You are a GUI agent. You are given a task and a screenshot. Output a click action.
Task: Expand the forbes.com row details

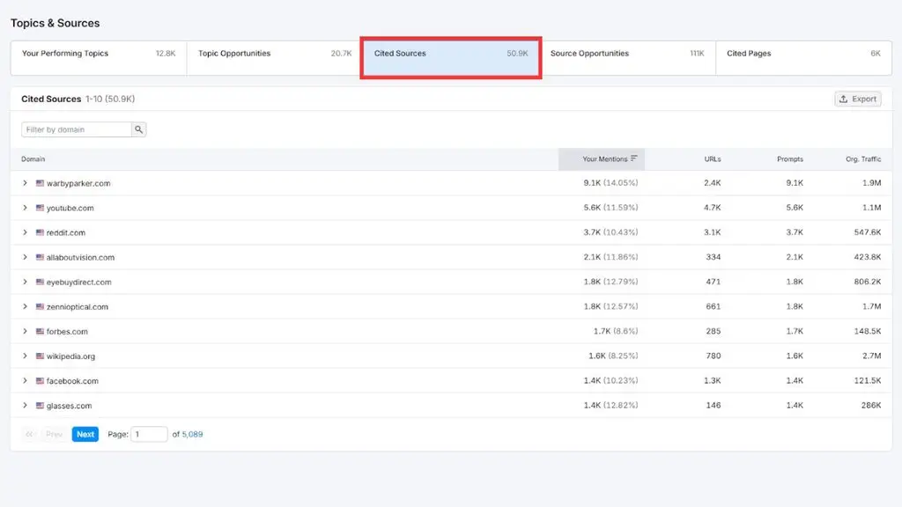pyautogui.click(x=25, y=331)
